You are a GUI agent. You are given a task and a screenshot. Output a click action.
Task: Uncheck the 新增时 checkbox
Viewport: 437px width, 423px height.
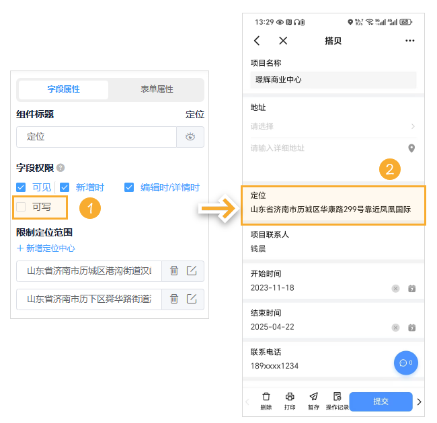click(65, 187)
